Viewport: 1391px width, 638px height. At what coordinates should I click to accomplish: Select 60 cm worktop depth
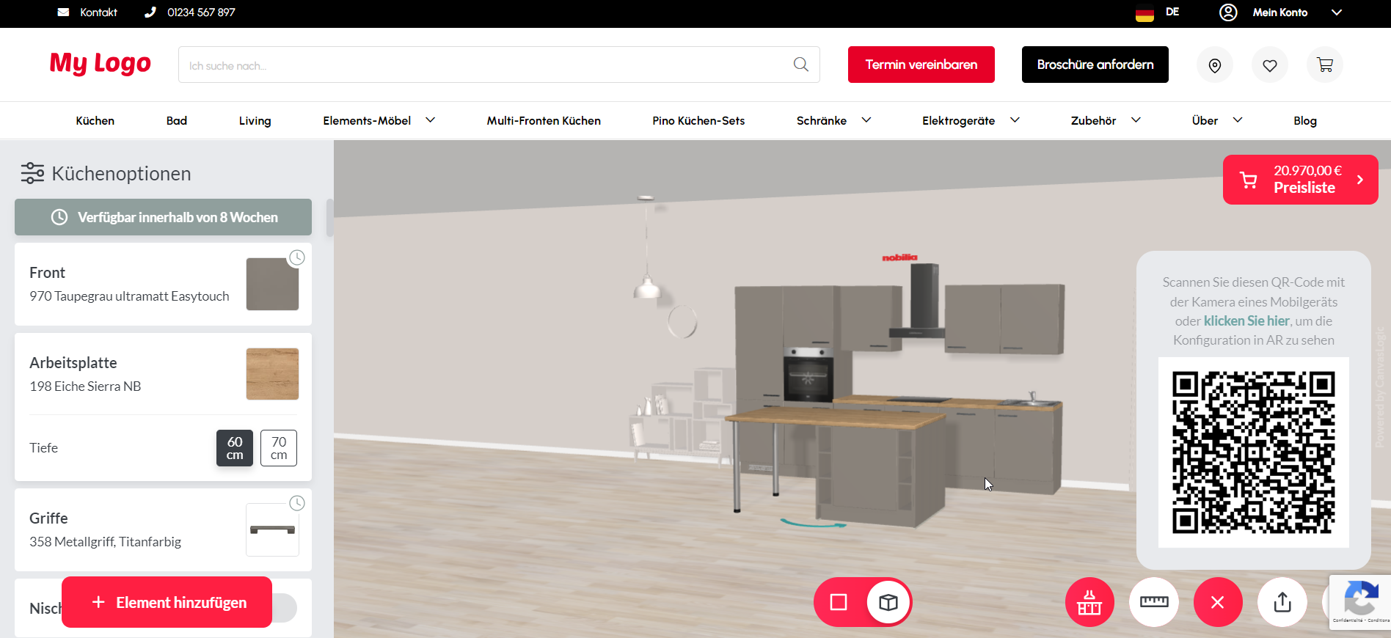235,448
